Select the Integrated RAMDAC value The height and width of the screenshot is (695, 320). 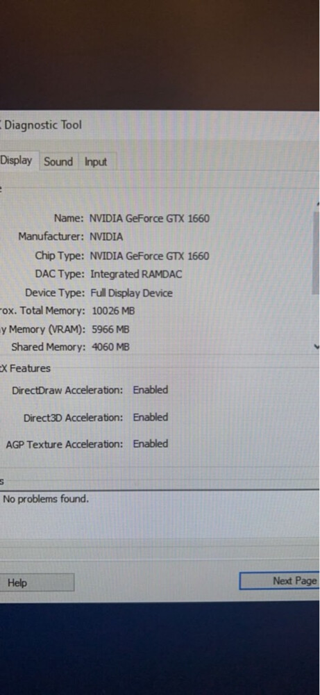(136, 274)
